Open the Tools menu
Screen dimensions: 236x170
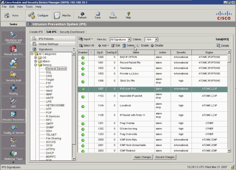point(29,7)
